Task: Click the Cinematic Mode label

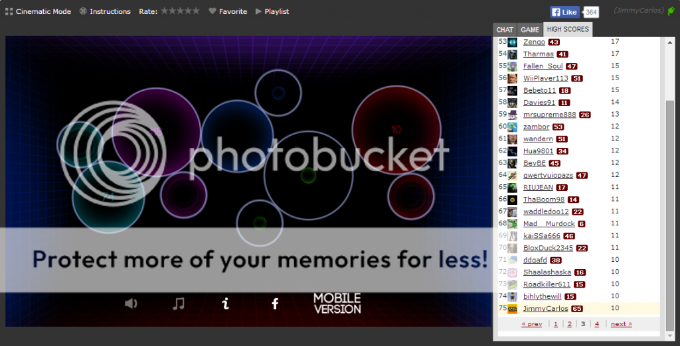Action: [x=43, y=12]
